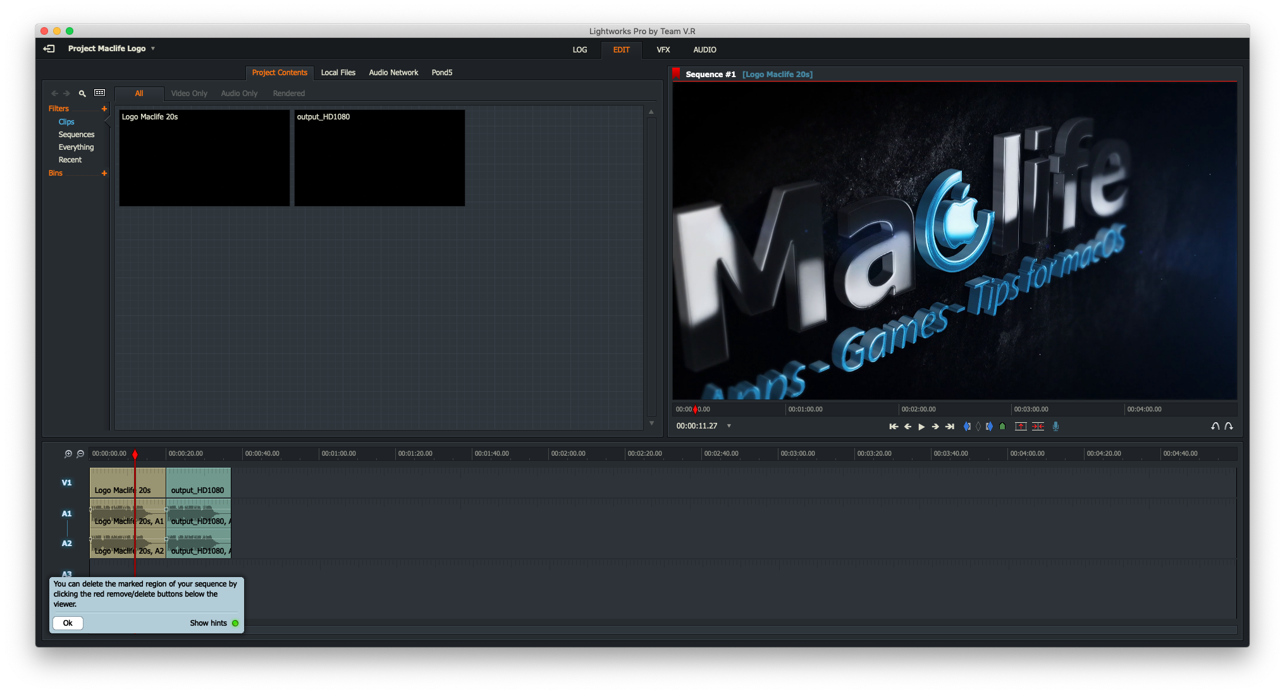Click the undo arrow near the viewer controls
The image size is (1285, 694).
(x=1214, y=426)
